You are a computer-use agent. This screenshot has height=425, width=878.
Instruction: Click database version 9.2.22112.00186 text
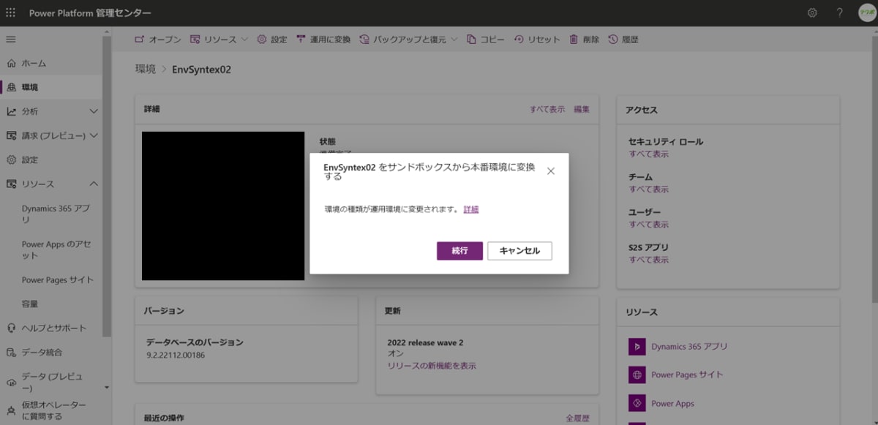176,355
